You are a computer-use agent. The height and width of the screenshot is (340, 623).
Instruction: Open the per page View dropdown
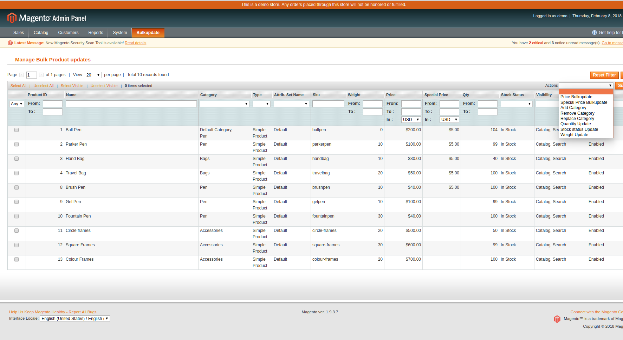(x=93, y=75)
